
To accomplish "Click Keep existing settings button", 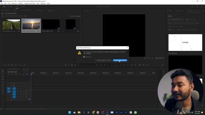I will (x=120, y=60).
